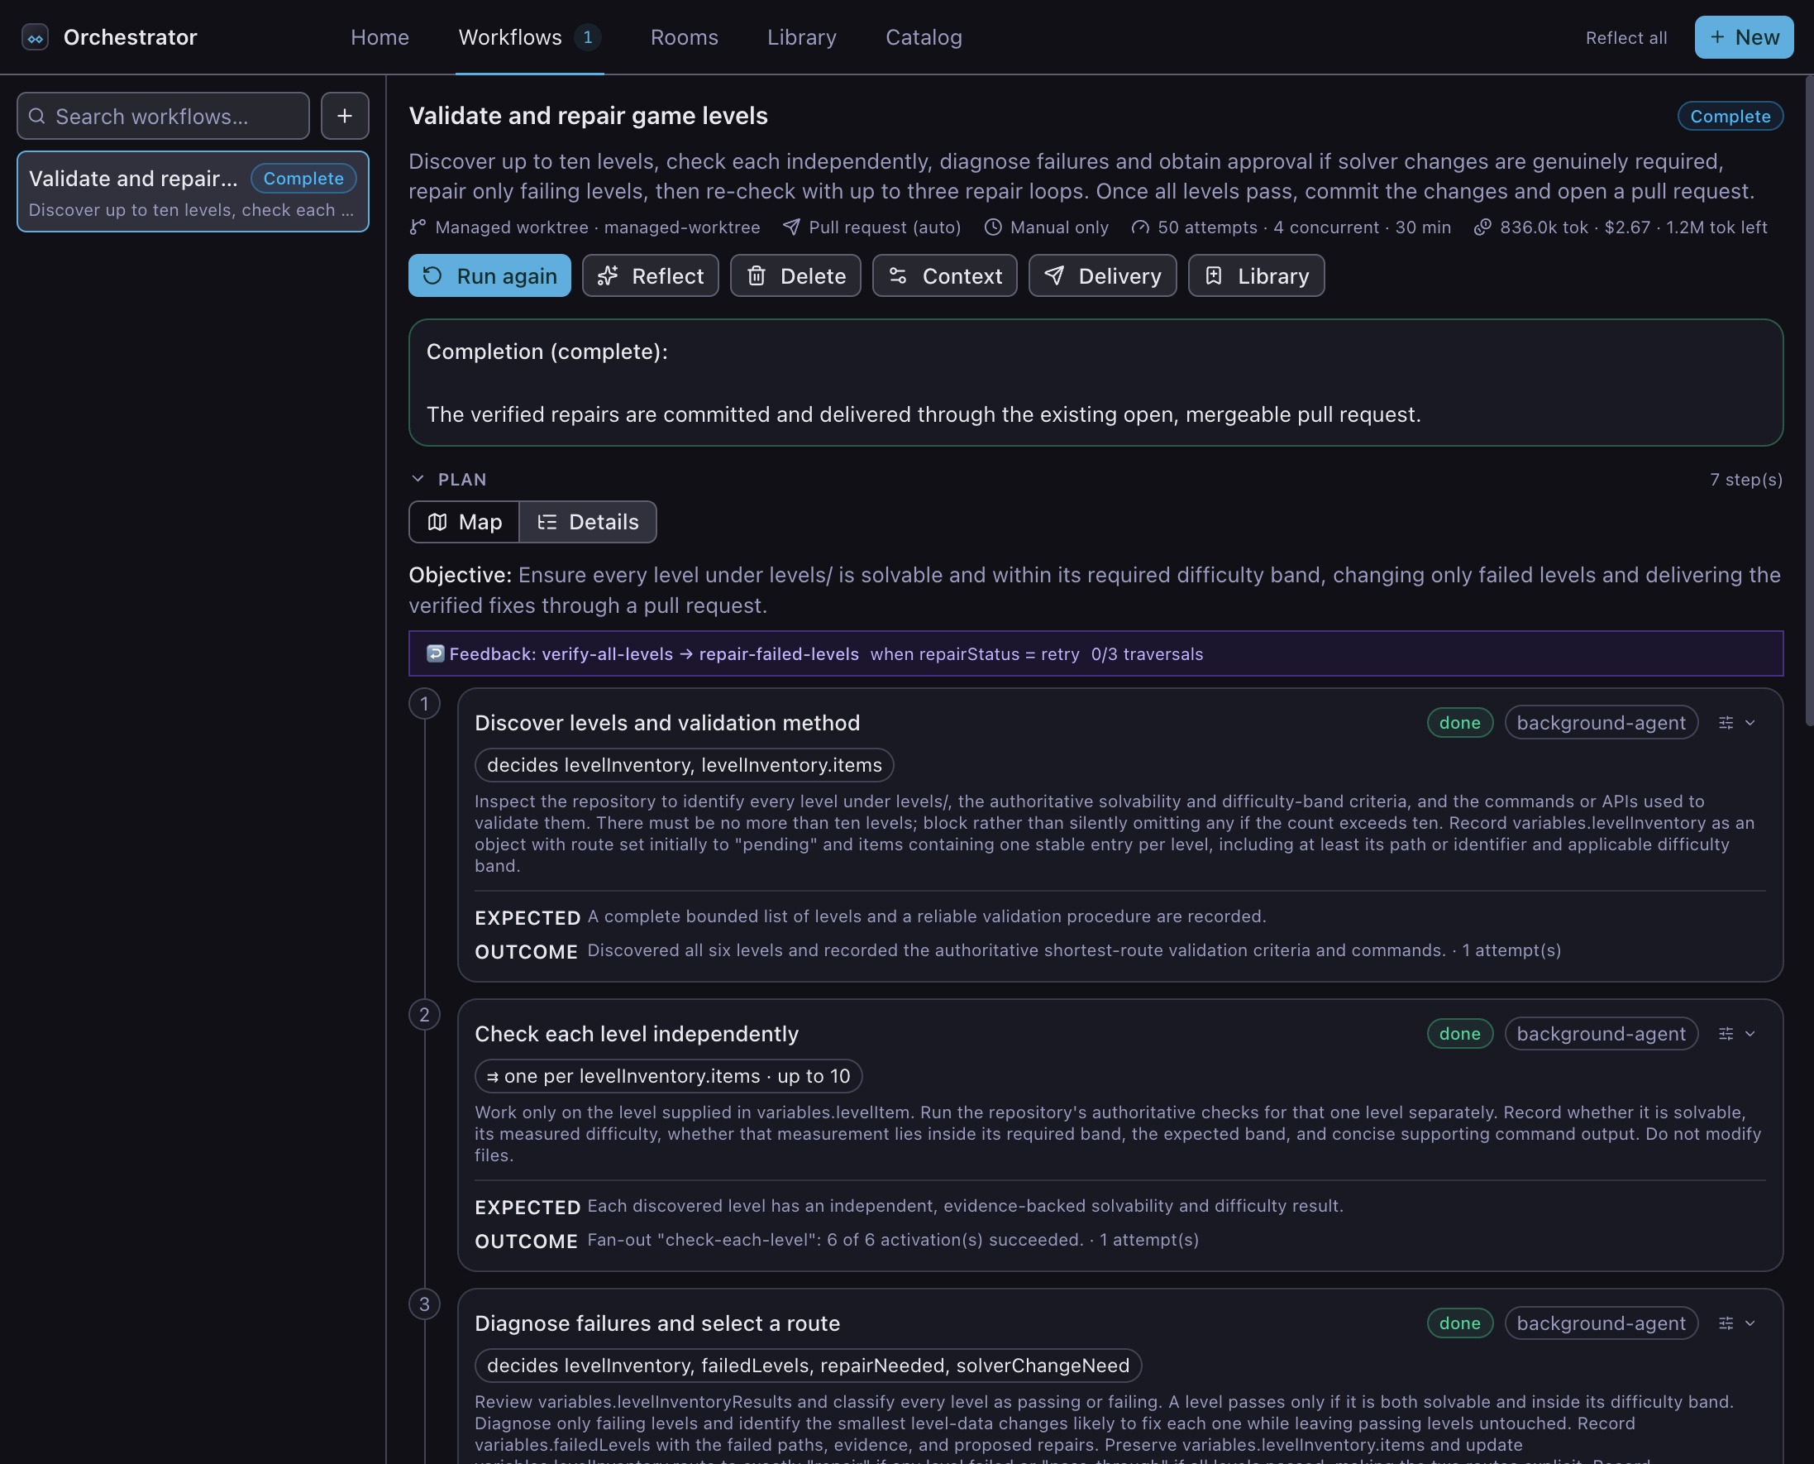Switch plan view to Details
The width and height of the screenshot is (1814, 1464).
[x=588, y=522]
